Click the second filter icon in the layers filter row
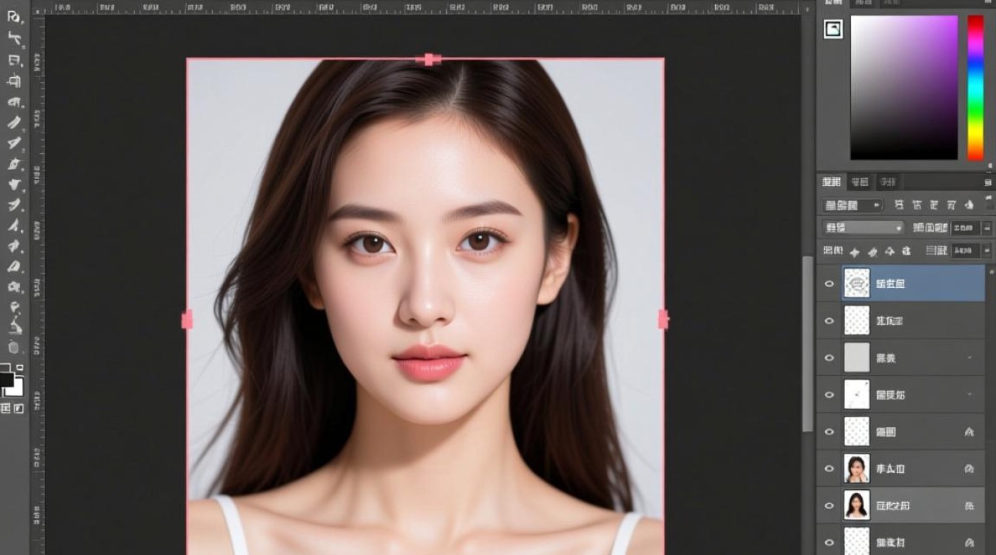The width and height of the screenshot is (996, 555). tap(917, 205)
